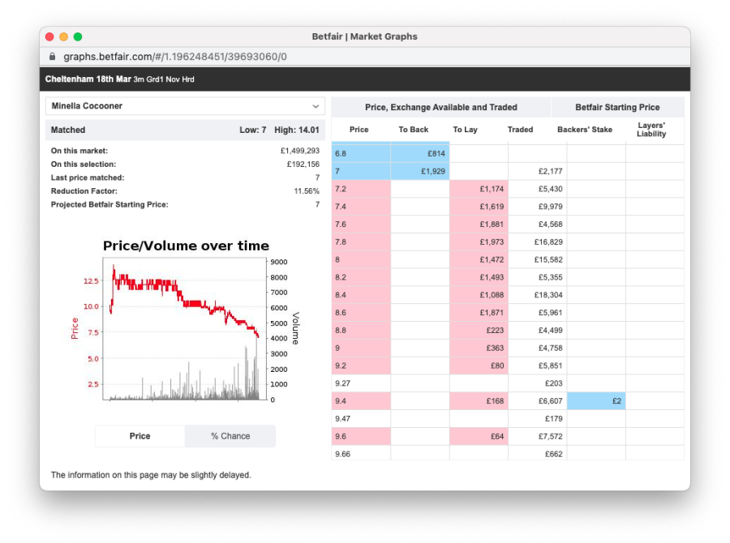Click the £18,304 traded value

tap(548, 295)
